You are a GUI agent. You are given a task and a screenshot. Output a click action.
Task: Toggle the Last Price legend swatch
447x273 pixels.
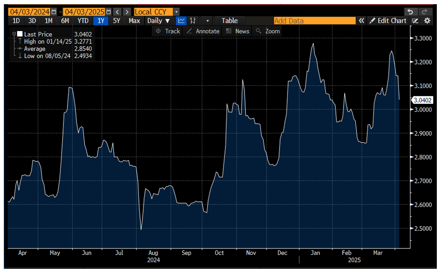coord(19,34)
